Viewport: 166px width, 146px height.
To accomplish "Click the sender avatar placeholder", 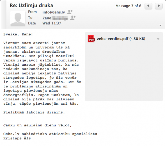I will [18, 18].
